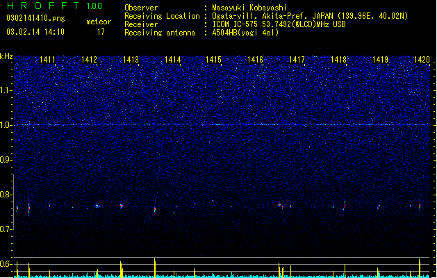The image size is (437, 278).
Task: Click the kHz unit label
Action: pos(6,56)
